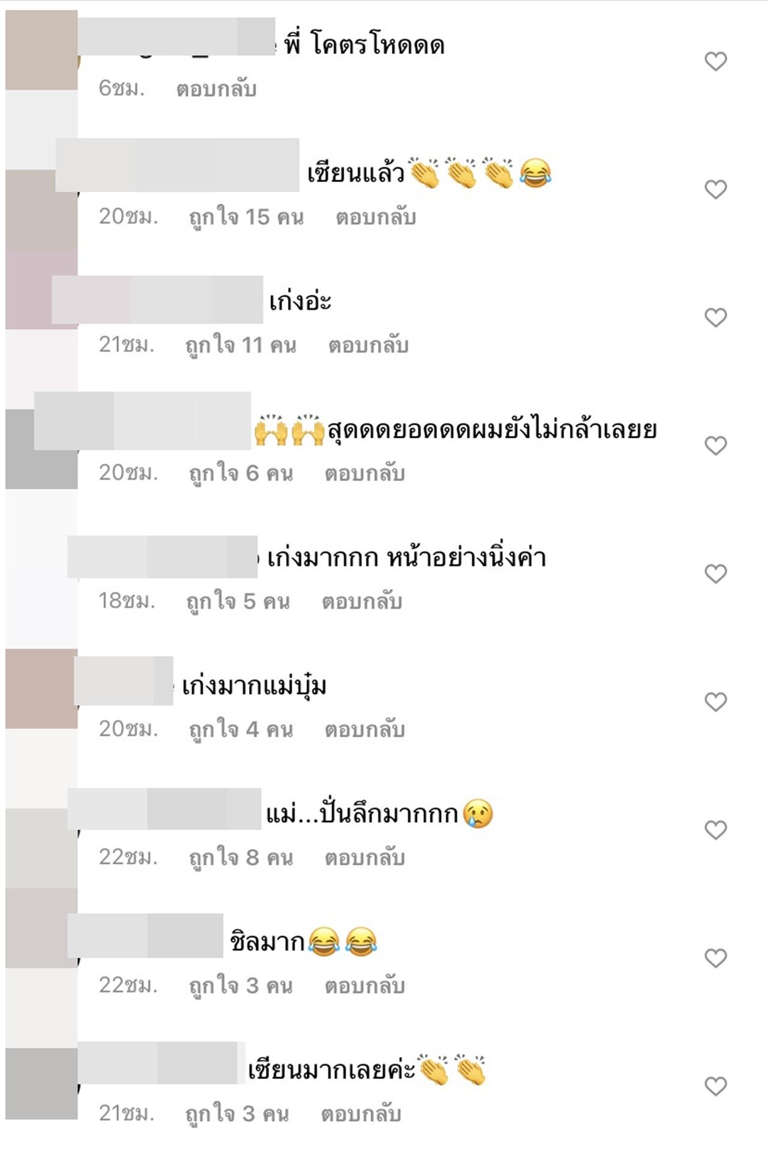Open the "ถูกใจ 11 คน" likes list

coord(241,345)
